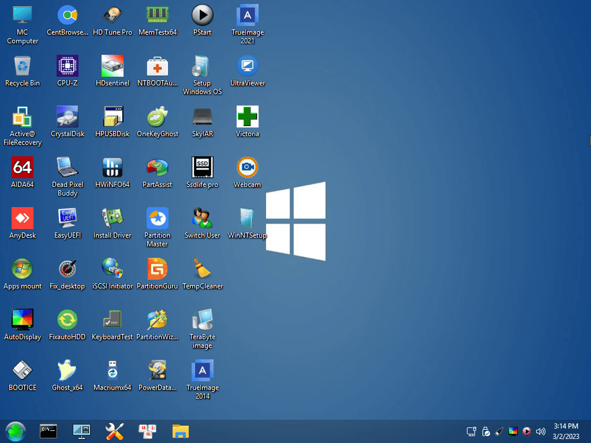Launch Ghost_x64

[x=68, y=370]
